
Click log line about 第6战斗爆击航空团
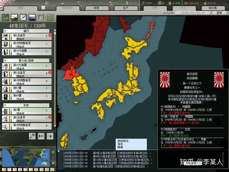pyautogui.click(x=107, y=153)
